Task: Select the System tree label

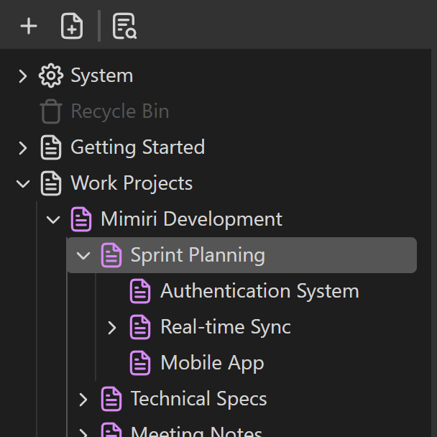Action: 102,75
